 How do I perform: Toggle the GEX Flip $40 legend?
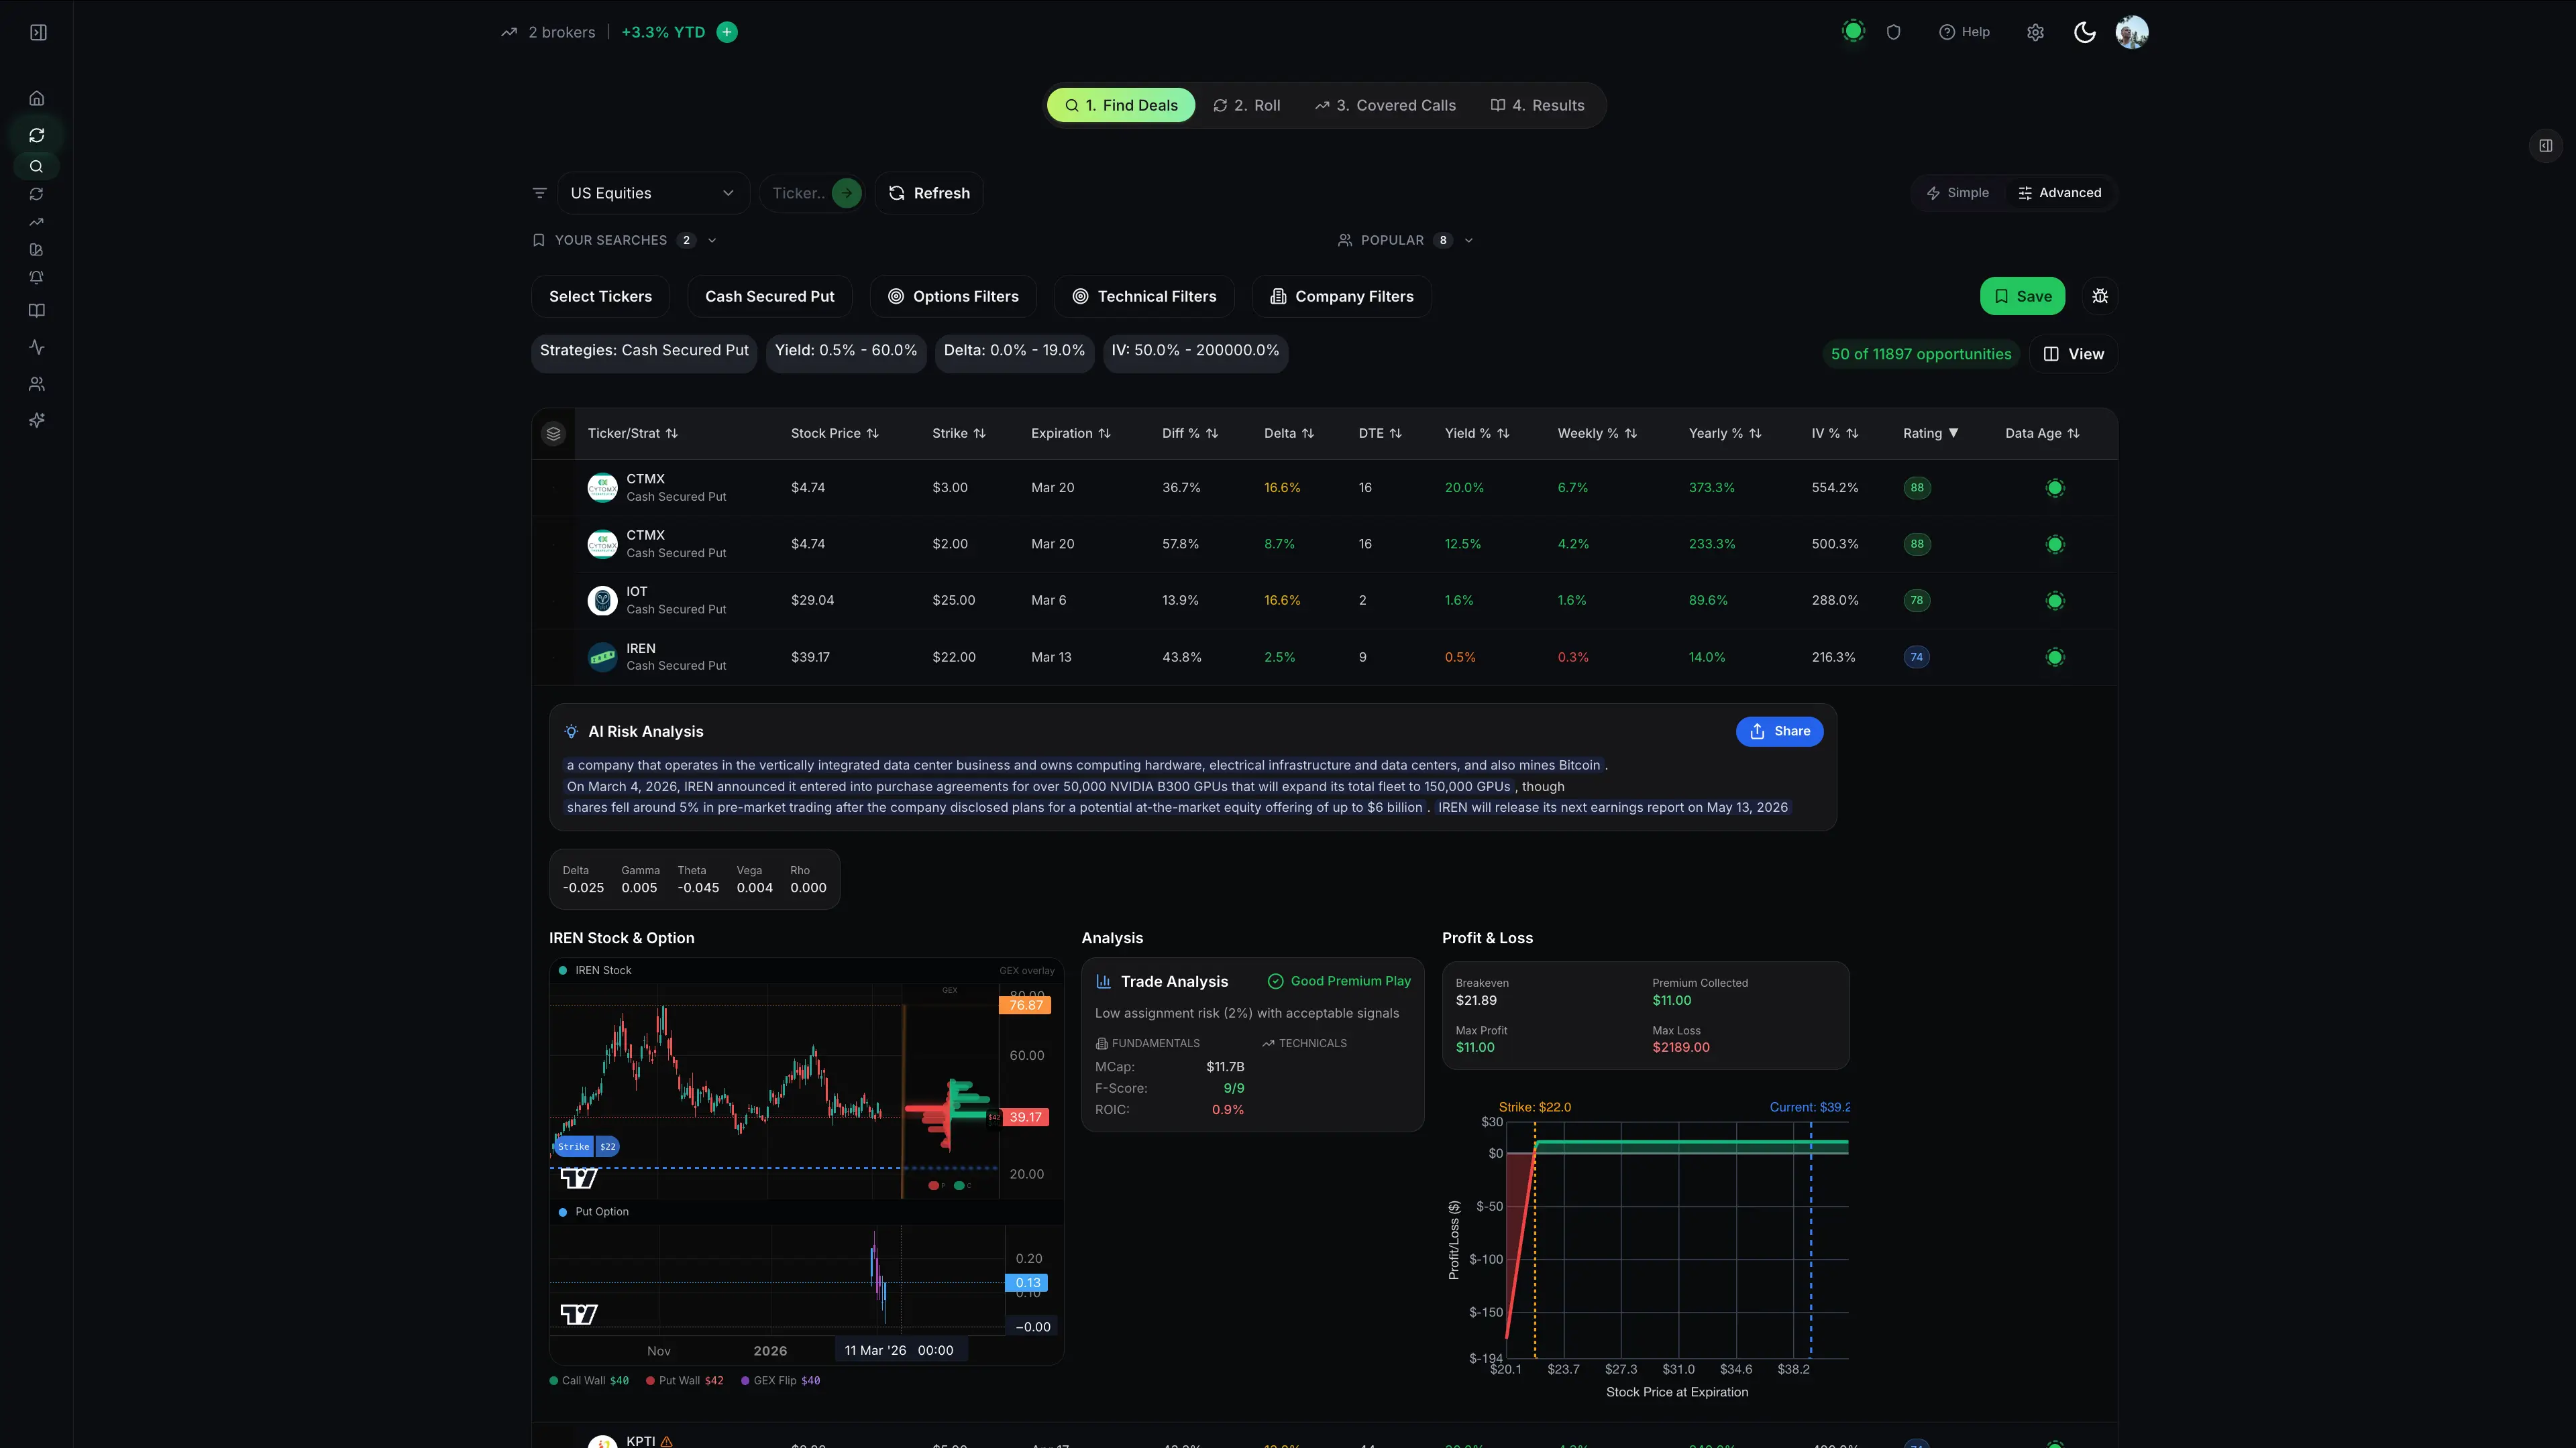click(780, 1380)
